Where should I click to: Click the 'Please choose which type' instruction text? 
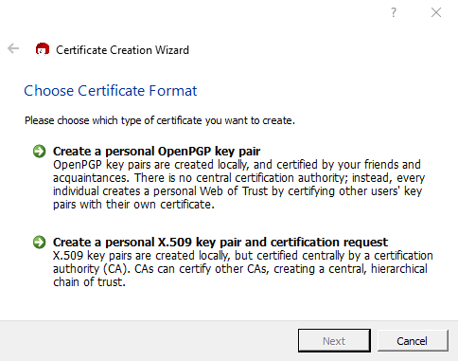[x=160, y=120]
